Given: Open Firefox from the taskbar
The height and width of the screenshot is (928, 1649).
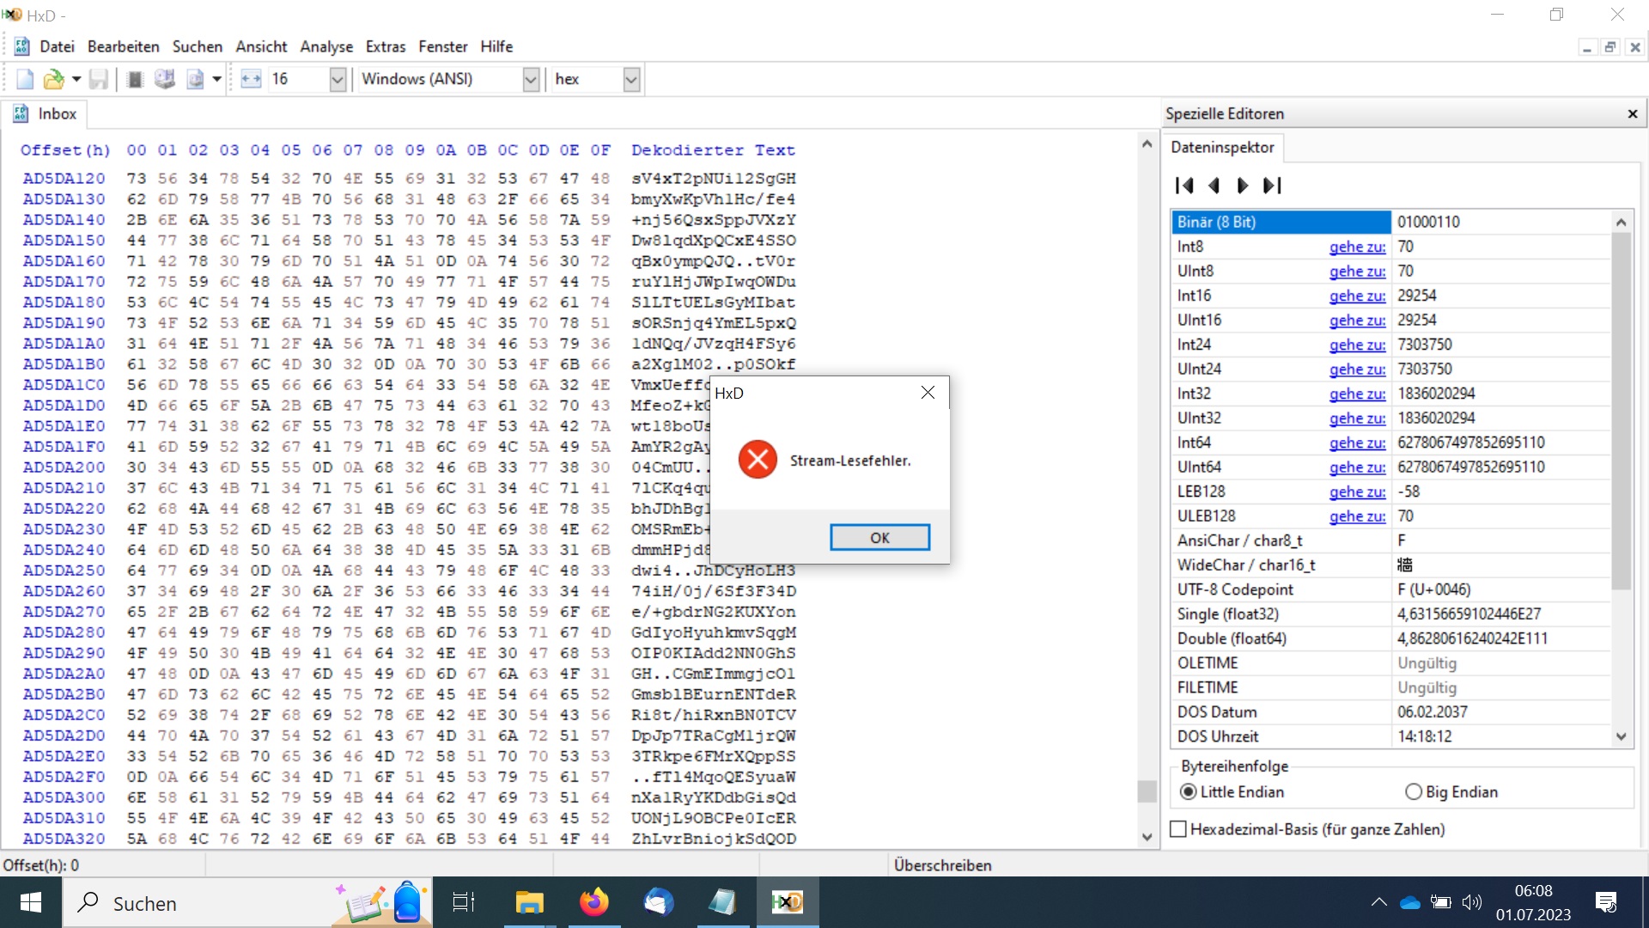Looking at the screenshot, I should click(593, 902).
